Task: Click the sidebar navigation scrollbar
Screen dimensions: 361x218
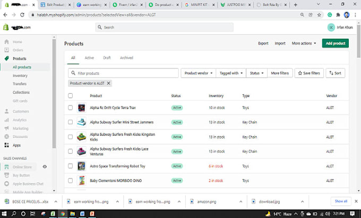Action: click(x=54, y=94)
